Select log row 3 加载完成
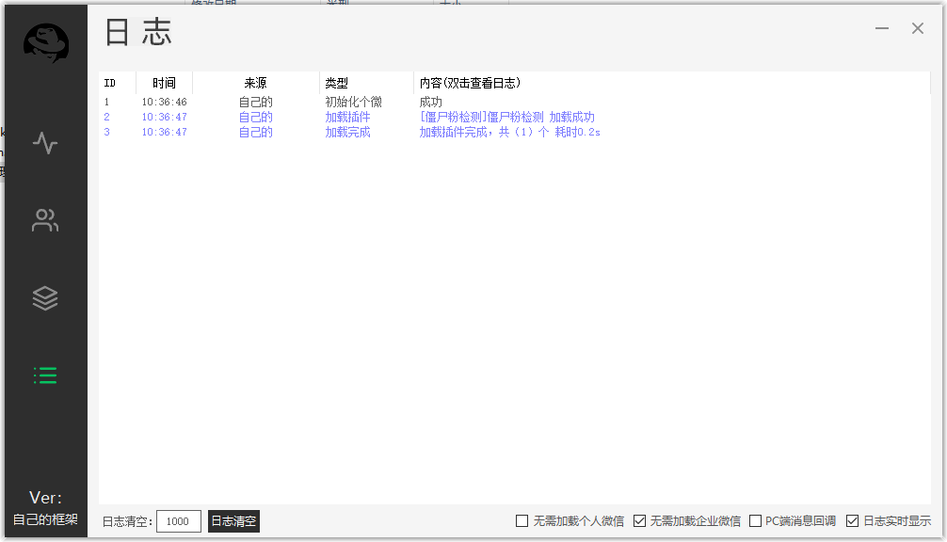The height and width of the screenshot is (542, 947). point(515,132)
